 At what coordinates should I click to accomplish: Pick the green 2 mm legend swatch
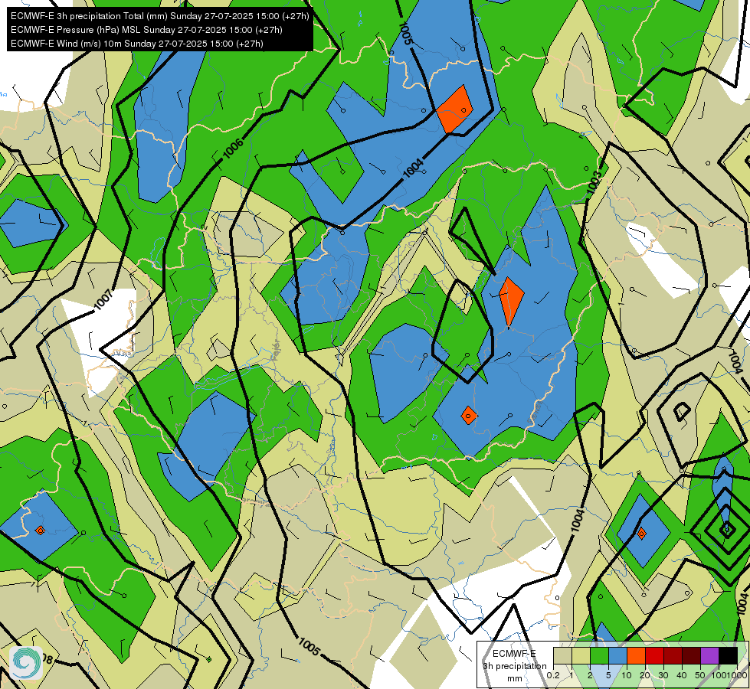click(599, 656)
